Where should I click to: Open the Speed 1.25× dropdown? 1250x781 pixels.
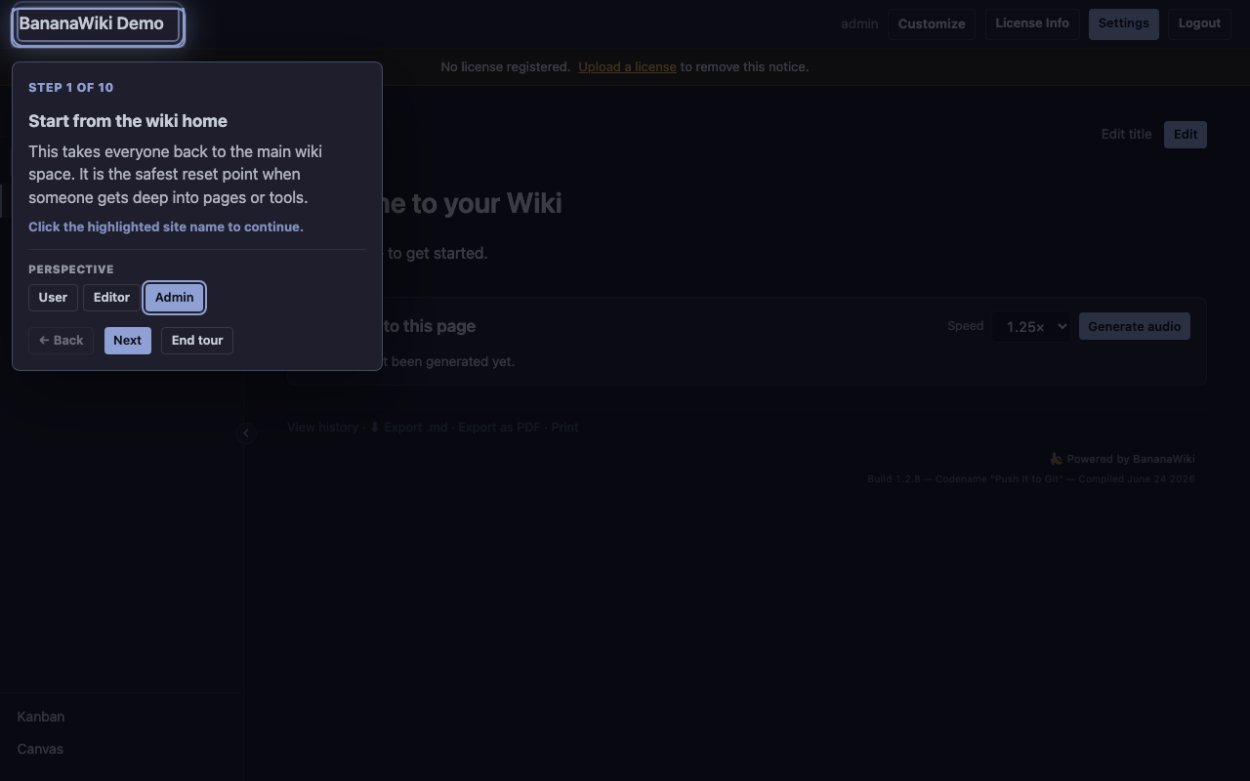[x=1031, y=326]
